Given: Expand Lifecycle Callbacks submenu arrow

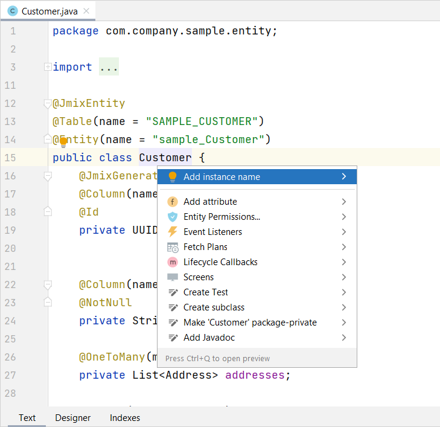Looking at the screenshot, I should pos(344,262).
